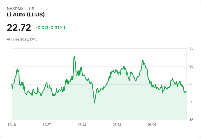Click the 25 price axis label
Screen dimensions: 201x139
tap(191, 84)
